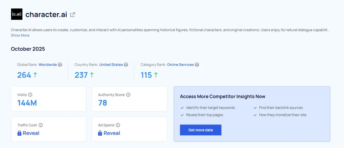
Task: Click the info icon beside Visits
Action: (30, 95)
